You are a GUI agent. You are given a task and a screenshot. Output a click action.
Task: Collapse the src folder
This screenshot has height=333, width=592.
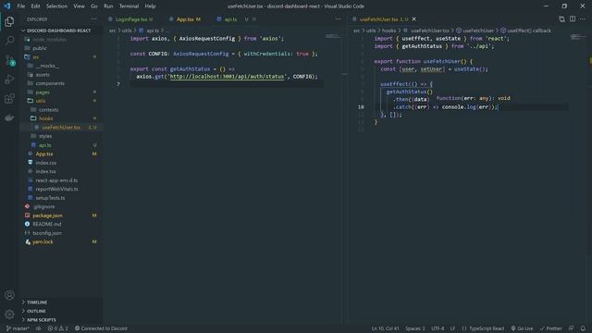[x=36, y=57]
